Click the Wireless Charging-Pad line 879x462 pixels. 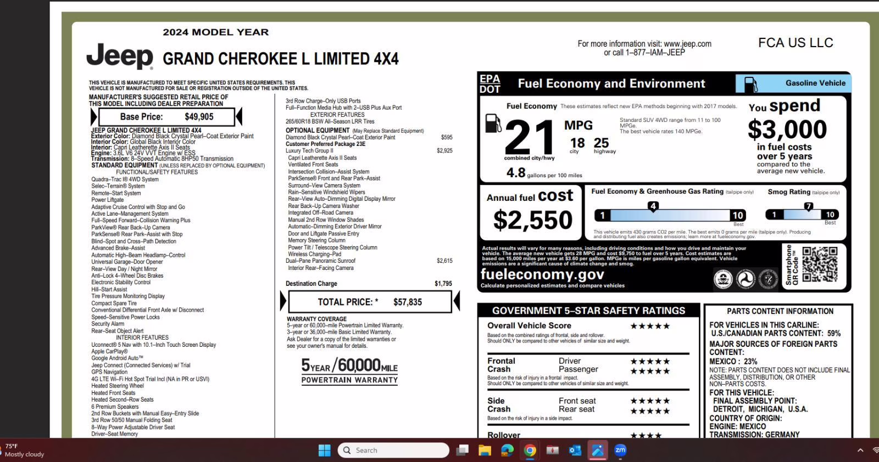pos(314,254)
